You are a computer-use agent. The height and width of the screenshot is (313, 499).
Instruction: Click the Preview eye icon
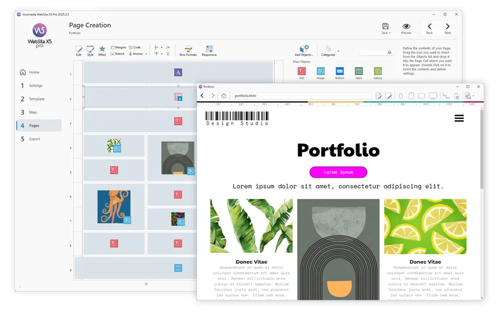click(x=406, y=26)
